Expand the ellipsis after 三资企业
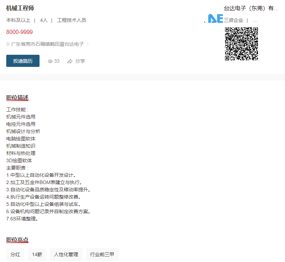The width and height of the screenshot is (285, 262). [x=255, y=20]
